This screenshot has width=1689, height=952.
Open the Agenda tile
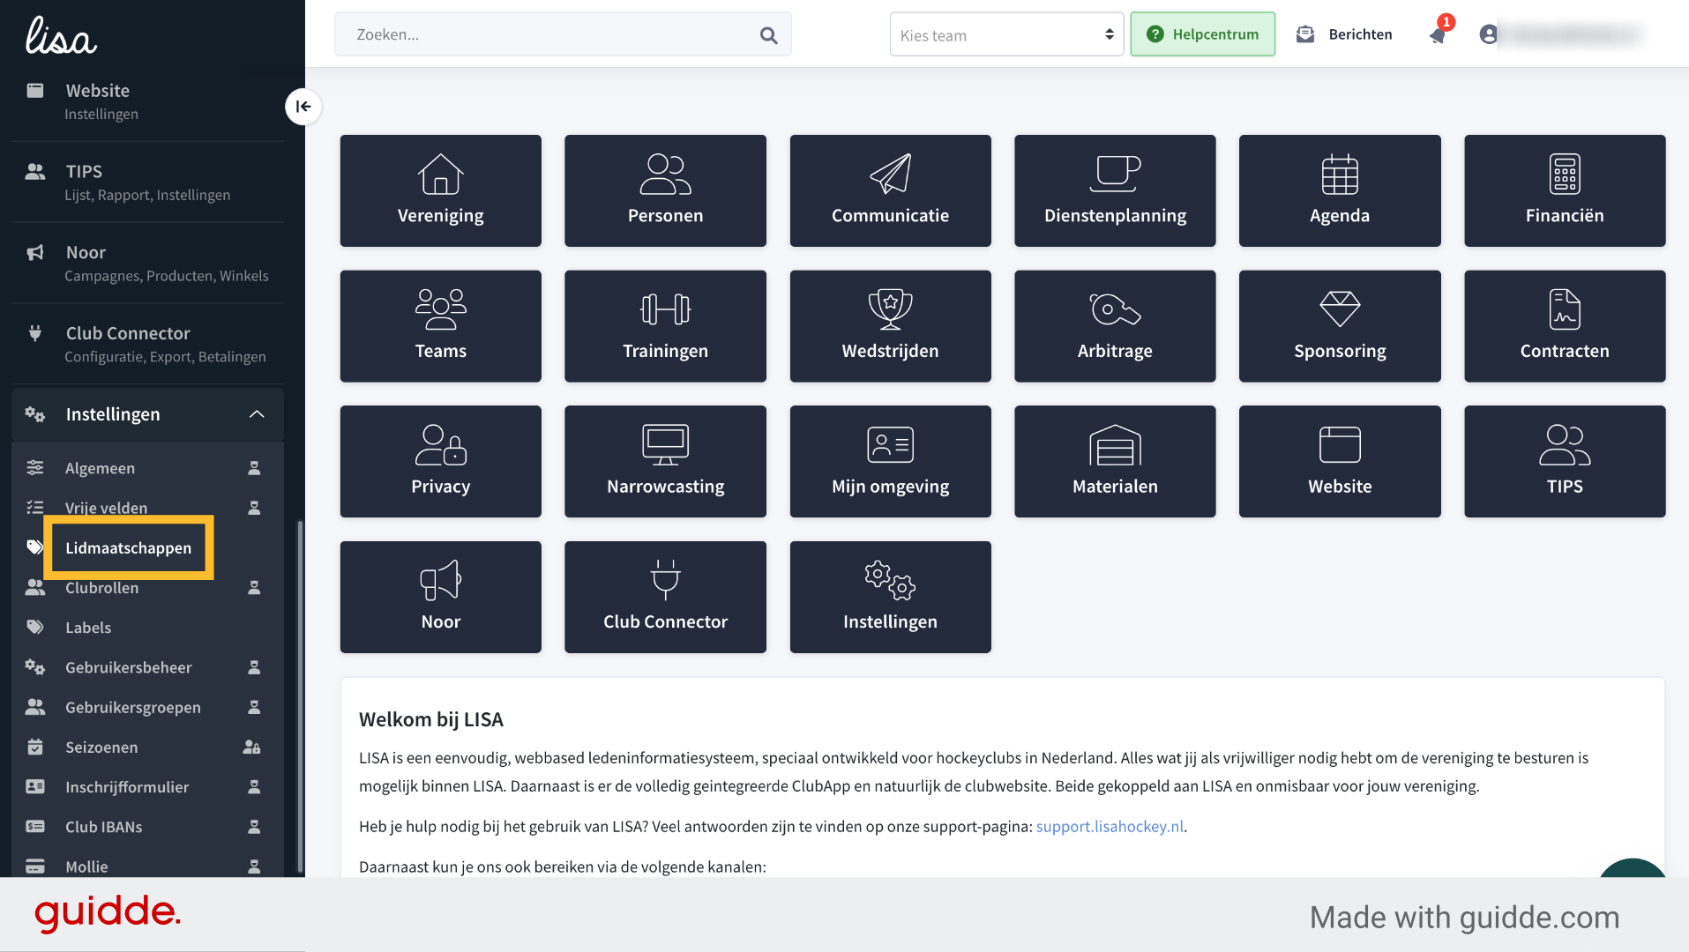[x=1340, y=190]
